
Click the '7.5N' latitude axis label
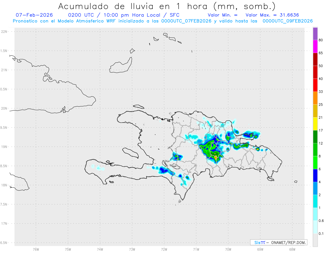click(4, 204)
